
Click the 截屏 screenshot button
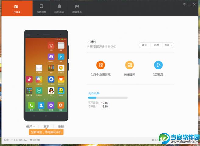tap(29, 126)
